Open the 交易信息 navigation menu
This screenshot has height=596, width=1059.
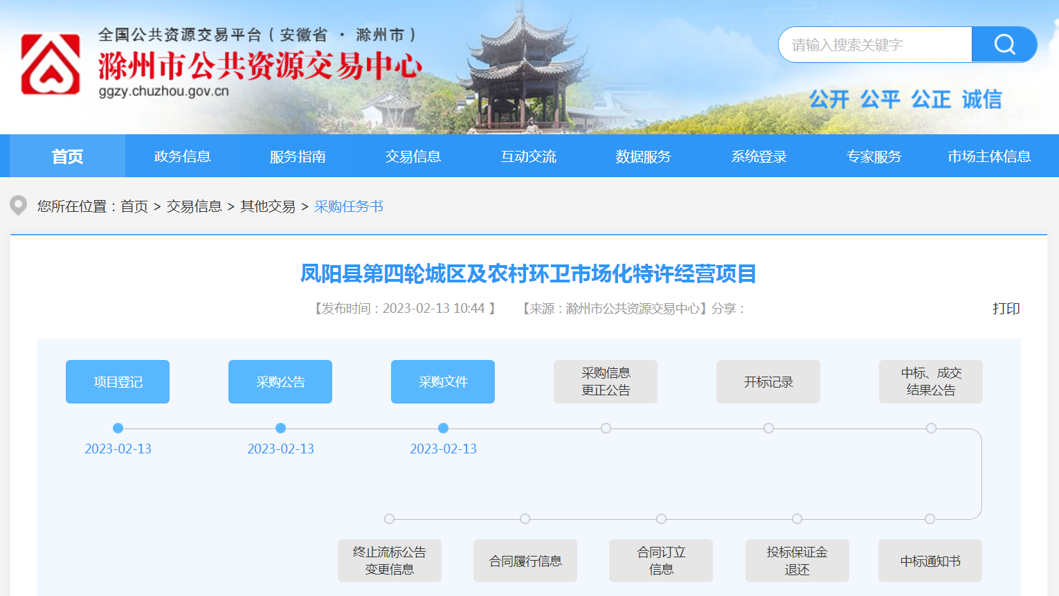413,156
